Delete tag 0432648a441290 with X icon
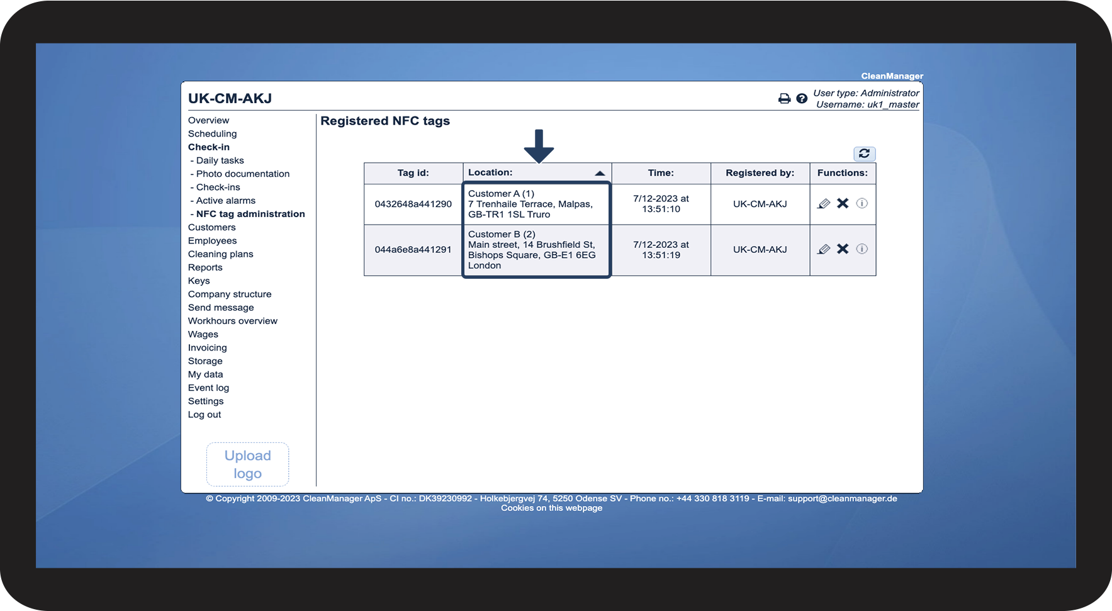 click(843, 203)
